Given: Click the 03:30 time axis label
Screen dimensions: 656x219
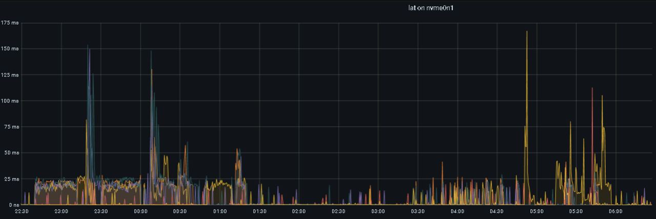Looking at the screenshot, I should tap(418, 211).
